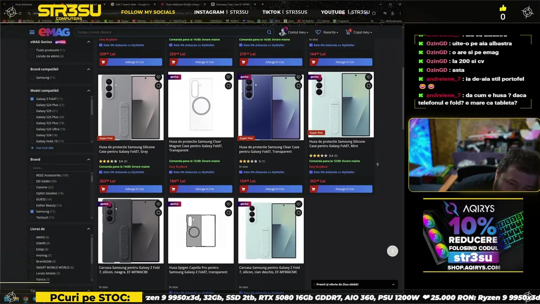Open the TikFinity bookmark

click(139, 21)
